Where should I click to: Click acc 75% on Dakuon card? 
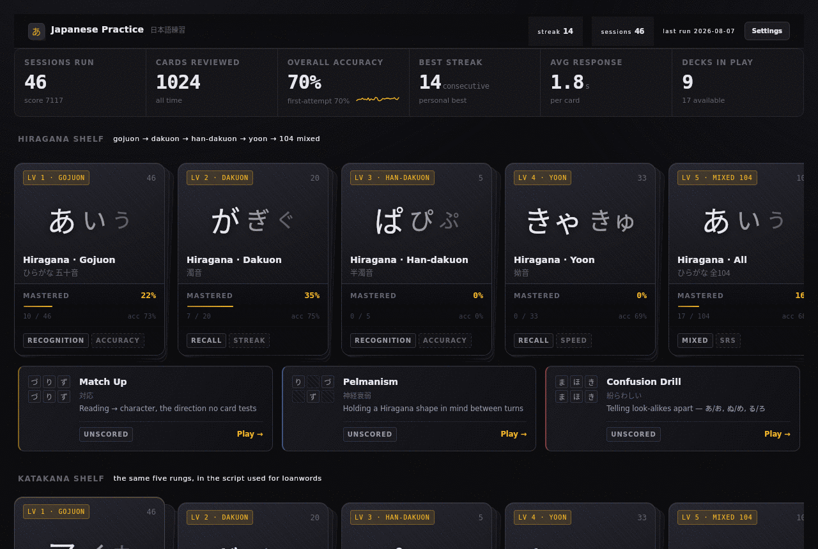pyautogui.click(x=305, y=317)
